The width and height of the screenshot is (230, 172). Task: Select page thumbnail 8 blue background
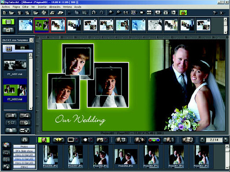[138, 25]
